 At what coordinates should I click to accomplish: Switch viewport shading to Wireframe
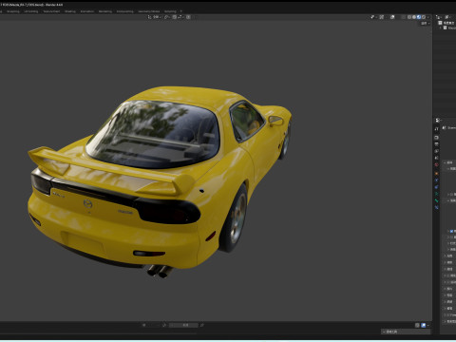pyautogui.click(x=409, y=17)
